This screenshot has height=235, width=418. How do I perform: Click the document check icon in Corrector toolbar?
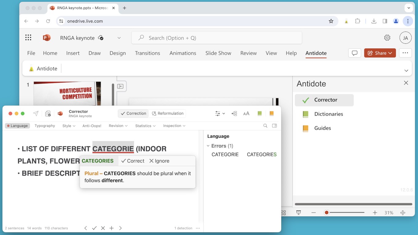[48, 114]
